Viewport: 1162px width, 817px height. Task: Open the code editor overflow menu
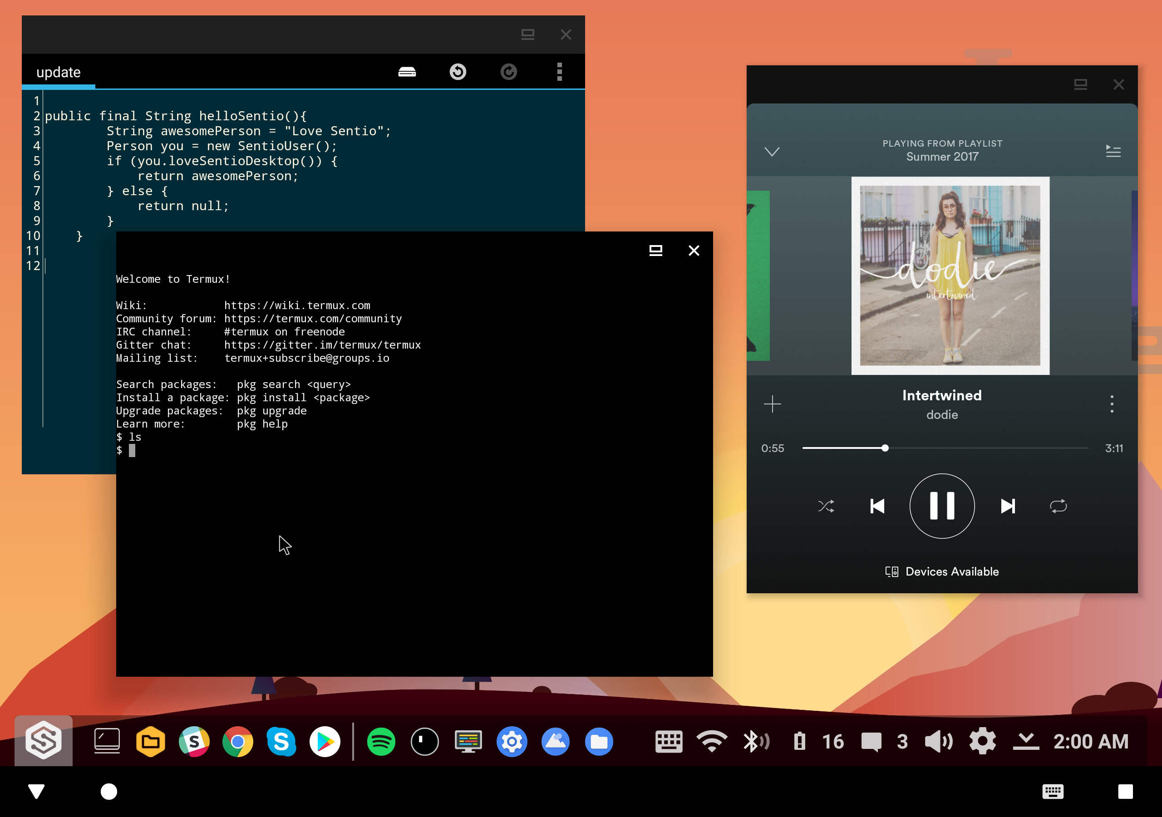559,72
